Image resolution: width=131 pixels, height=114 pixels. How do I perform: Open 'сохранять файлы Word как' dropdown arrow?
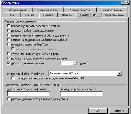119,73
